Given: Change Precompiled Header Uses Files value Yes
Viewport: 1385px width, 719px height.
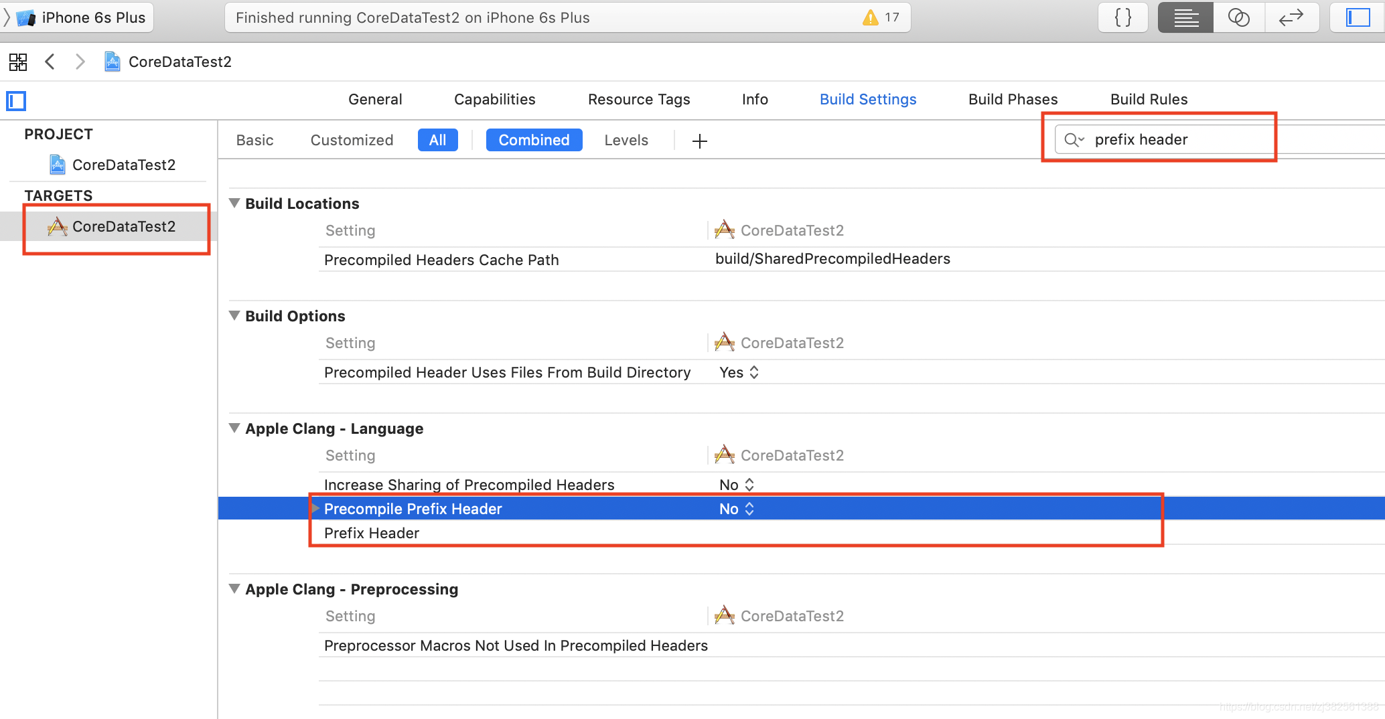Looking at the screenshot, I should [x=739, y=372].
